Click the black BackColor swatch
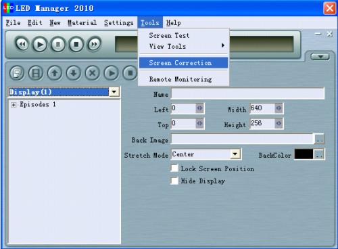 (304, 154)
